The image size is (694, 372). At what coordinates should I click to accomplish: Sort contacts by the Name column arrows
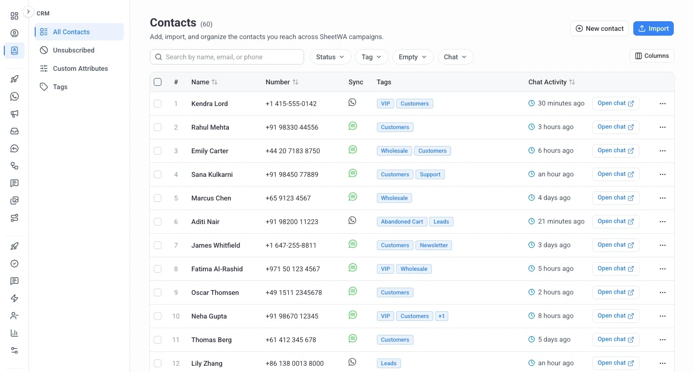(x=214, y=82)
